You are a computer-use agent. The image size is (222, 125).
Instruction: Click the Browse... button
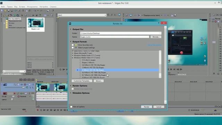pyautogui.click(x=156, y=37)
